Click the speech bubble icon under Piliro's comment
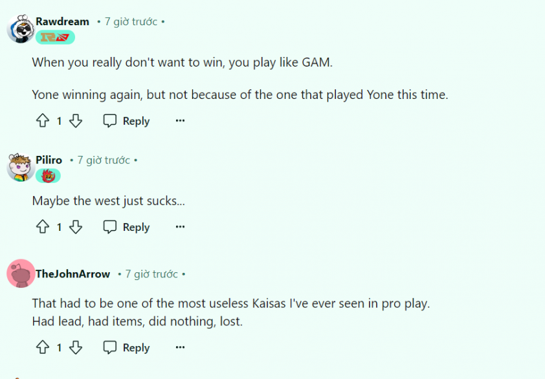The height and width of the screenshot is (379, 545). tap(110, 227)
